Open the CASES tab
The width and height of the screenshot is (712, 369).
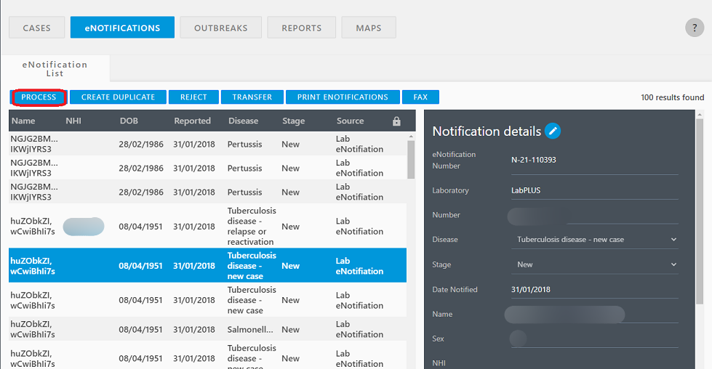click(x=37, y=28)
